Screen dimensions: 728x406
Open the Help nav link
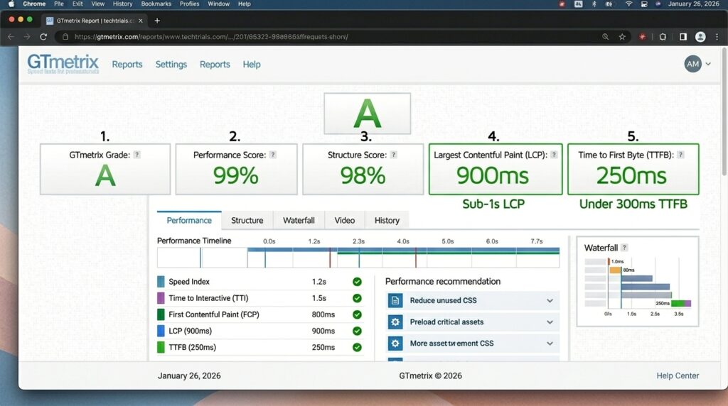(x=252, y=65)
